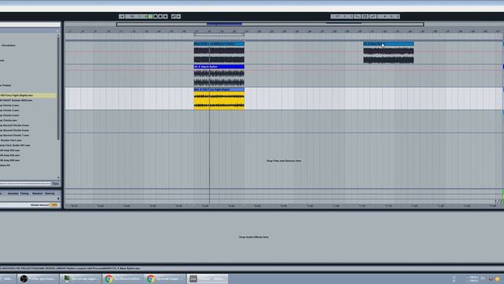Click the loop start position field
The width and height of the screenshot is (504, 284).
tap(342, 17)
